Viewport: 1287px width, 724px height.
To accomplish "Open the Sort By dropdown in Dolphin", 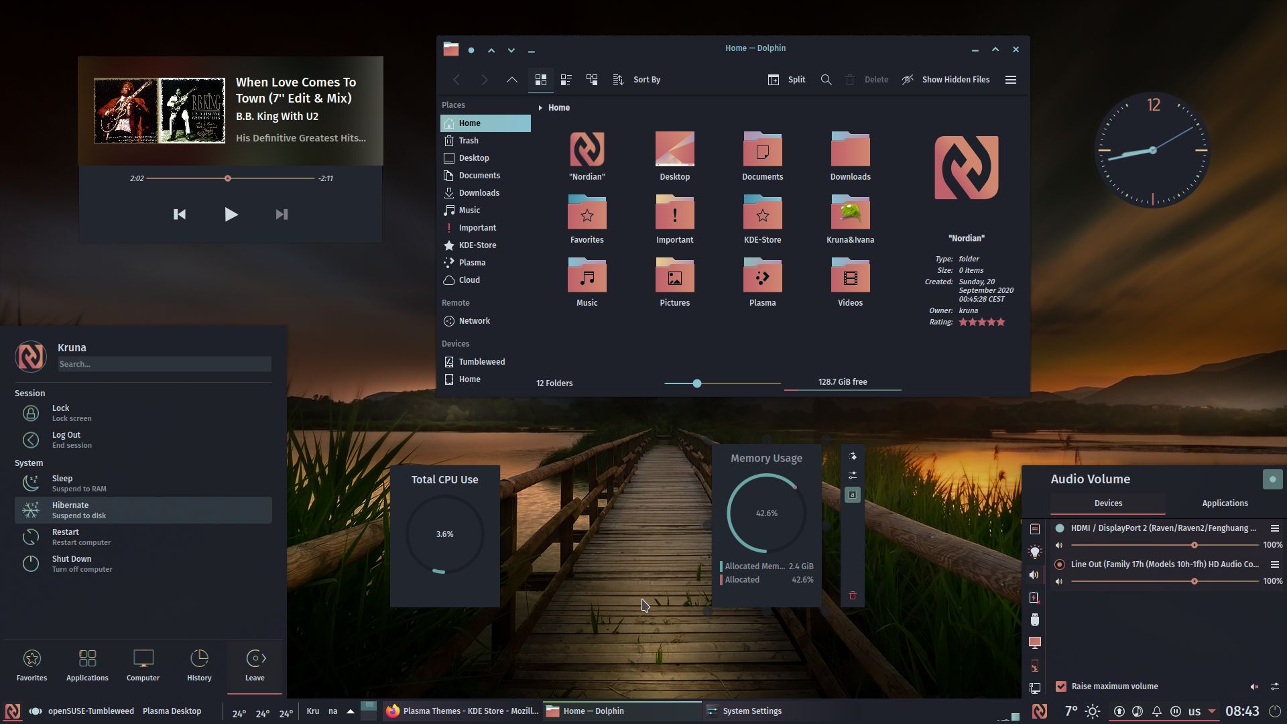I will pos(646,79).
